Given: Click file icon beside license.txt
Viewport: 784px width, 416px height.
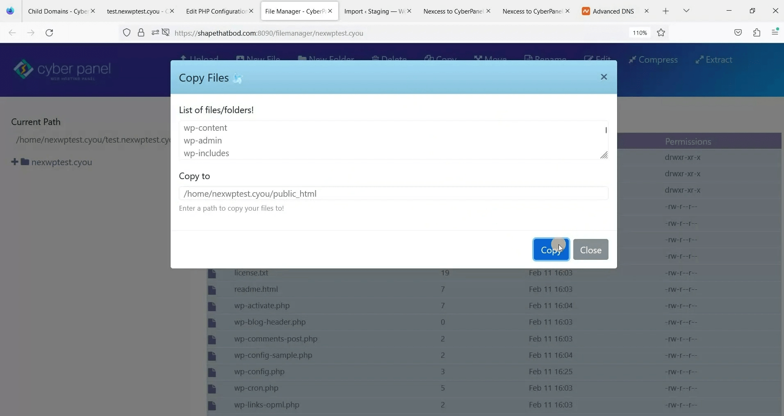Looking at the screenshot, I should [x=212, y=274].
